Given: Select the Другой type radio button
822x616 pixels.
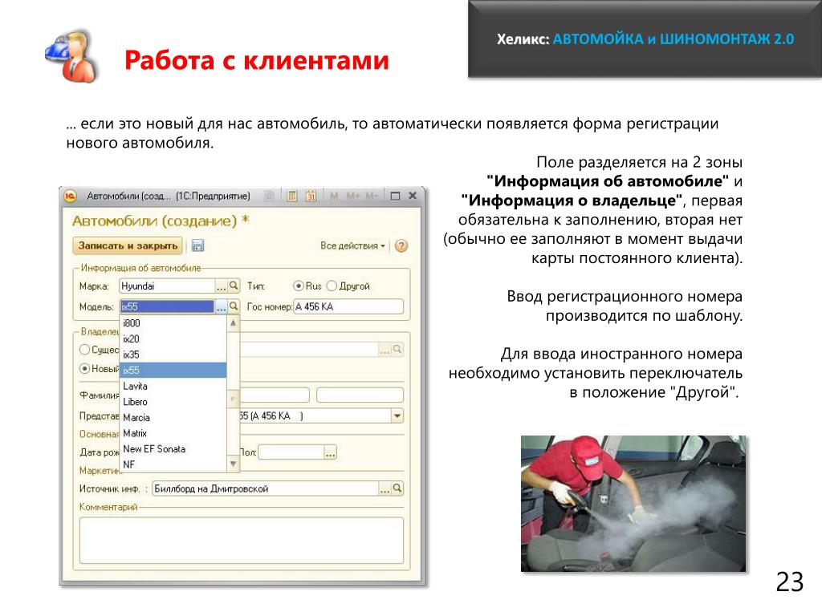Looking at the screenshot, I should tap(332, 286).
